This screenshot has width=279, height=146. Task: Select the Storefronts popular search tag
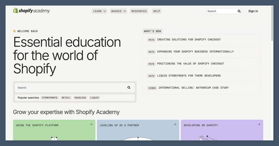(x=50, y=98)
